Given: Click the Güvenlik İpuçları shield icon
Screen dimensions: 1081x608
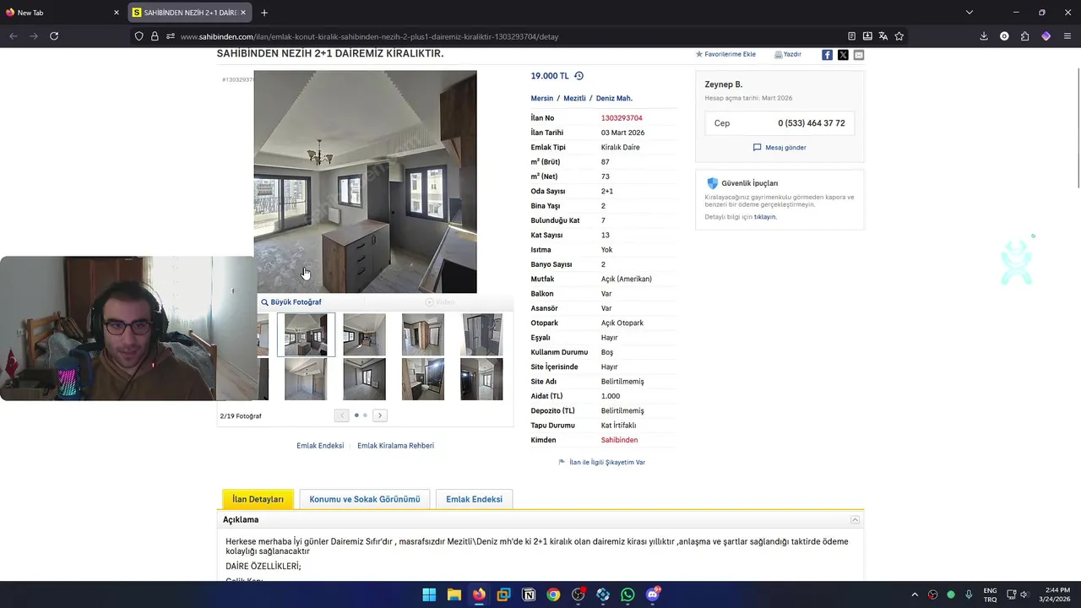Looking at the screenshot, I should pyautogui.click(x=712, y=183).
